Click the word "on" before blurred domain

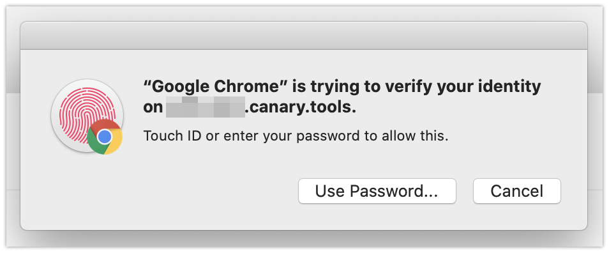tap(153, 107)
